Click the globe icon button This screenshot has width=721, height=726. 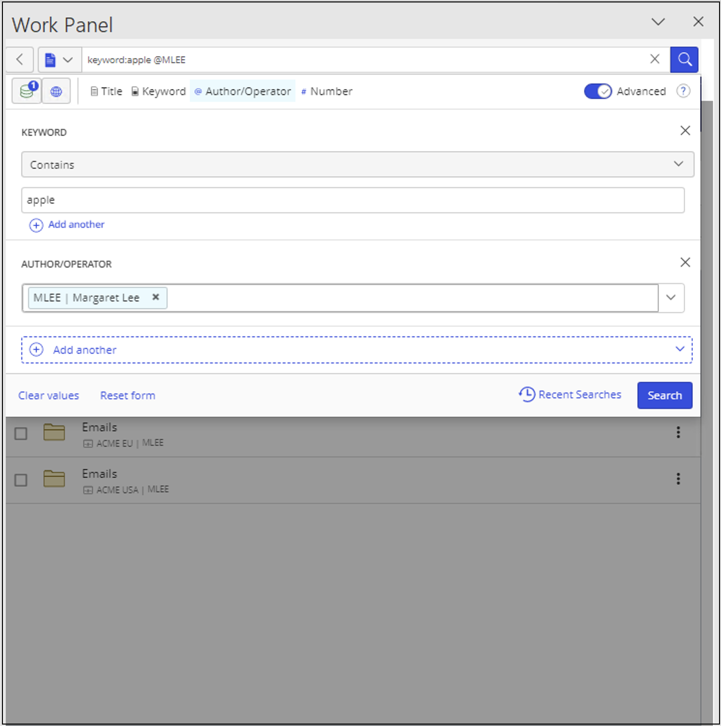(56, 91)
